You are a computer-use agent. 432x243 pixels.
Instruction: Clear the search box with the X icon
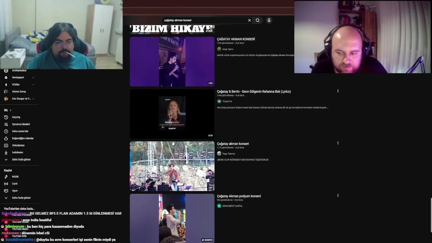click(249, 20)
